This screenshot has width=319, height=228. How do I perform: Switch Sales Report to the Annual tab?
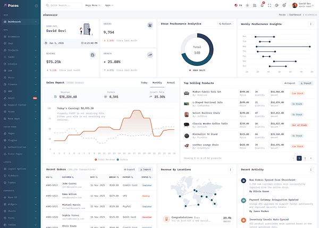pos(171,83)
